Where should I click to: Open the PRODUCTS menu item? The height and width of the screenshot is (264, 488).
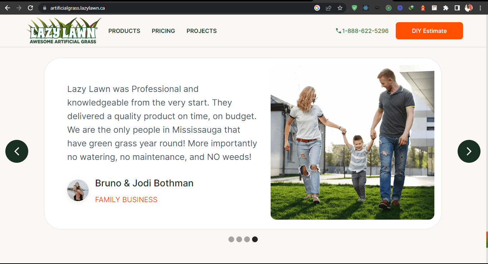[x=124, y=31]
